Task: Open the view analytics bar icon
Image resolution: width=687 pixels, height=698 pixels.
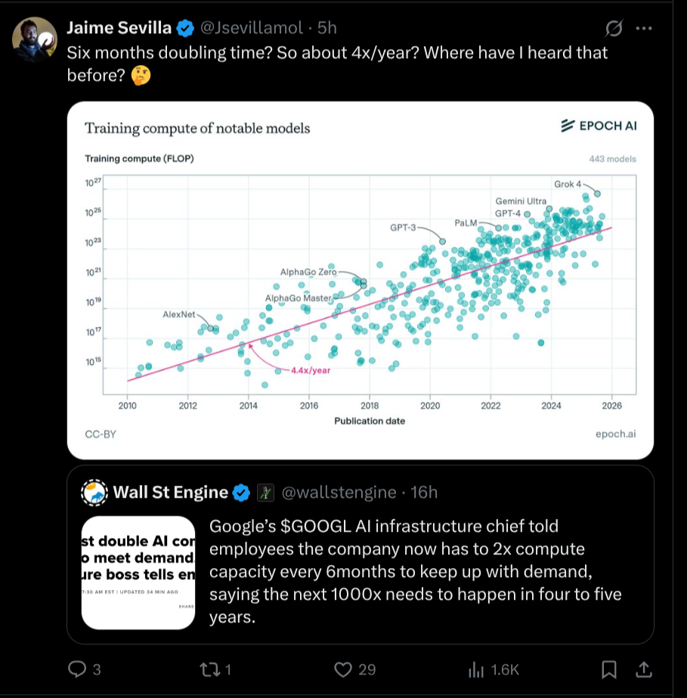Action: point(476,669)
